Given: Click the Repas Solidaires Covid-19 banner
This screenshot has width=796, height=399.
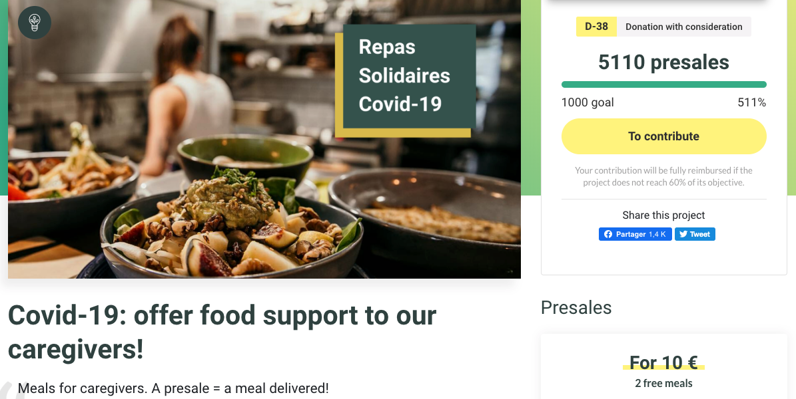Looking at the screenshot, I should pyautogui.click(x=405, y=76).
